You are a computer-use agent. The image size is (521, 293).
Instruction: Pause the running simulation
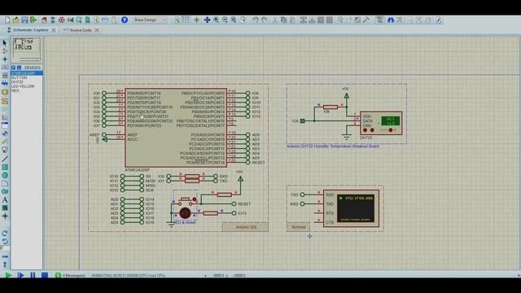point(33,275)
